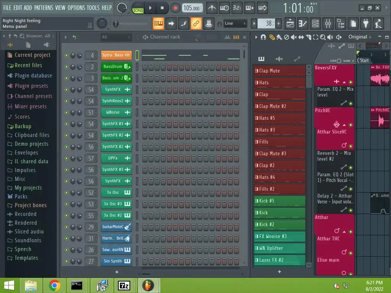391x293 pixels.
Task: Select the playlist slice tool
Action: tap(309, 37)
